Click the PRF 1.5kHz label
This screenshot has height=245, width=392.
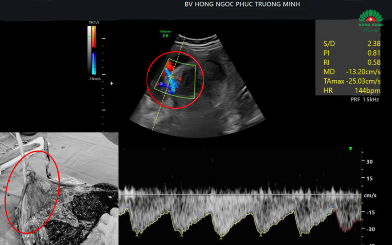coord(364,100)
